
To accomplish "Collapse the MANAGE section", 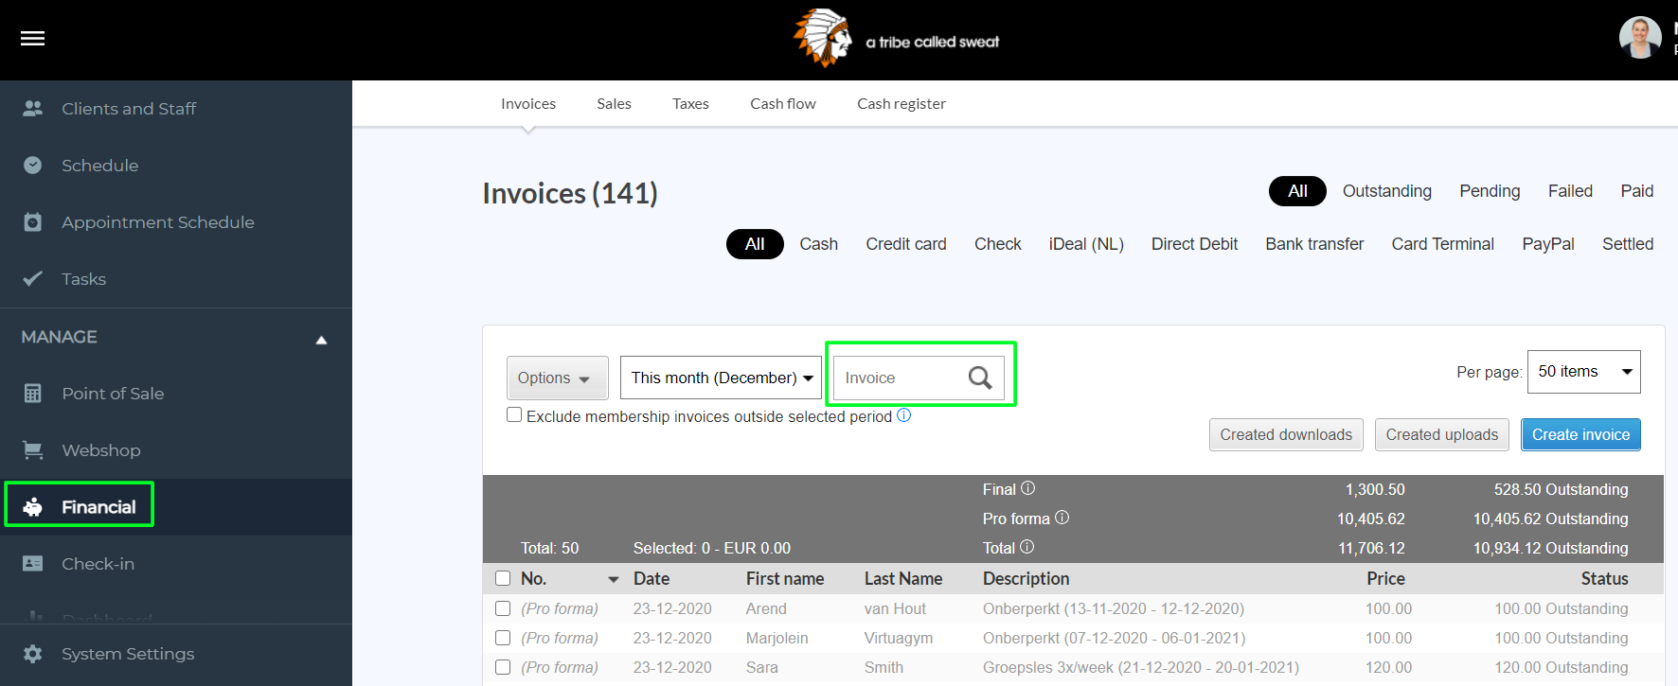I will coord(321,340).
